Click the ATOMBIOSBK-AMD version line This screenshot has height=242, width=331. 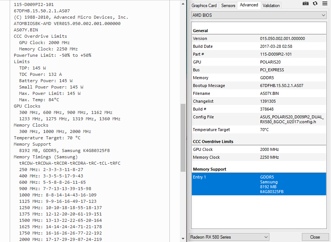(67, 24)
